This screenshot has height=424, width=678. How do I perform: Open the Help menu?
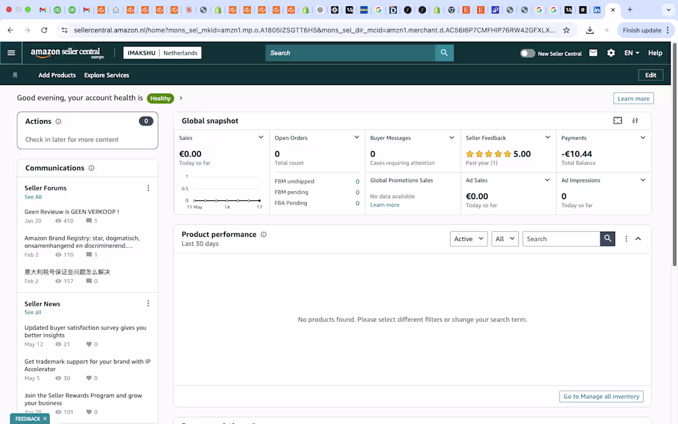[x=655, y=53]
